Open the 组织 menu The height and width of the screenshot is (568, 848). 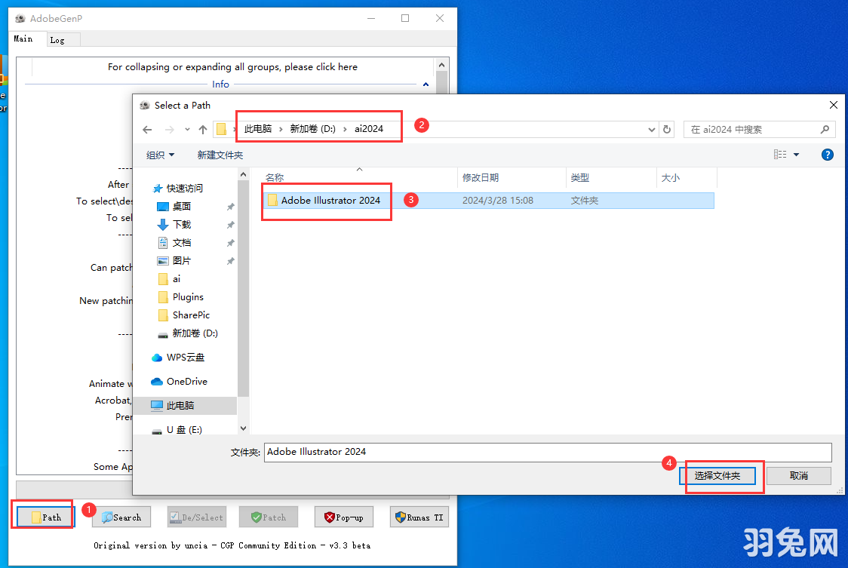160,155
